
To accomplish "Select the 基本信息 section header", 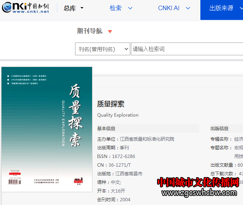I will tap(106, 129).
